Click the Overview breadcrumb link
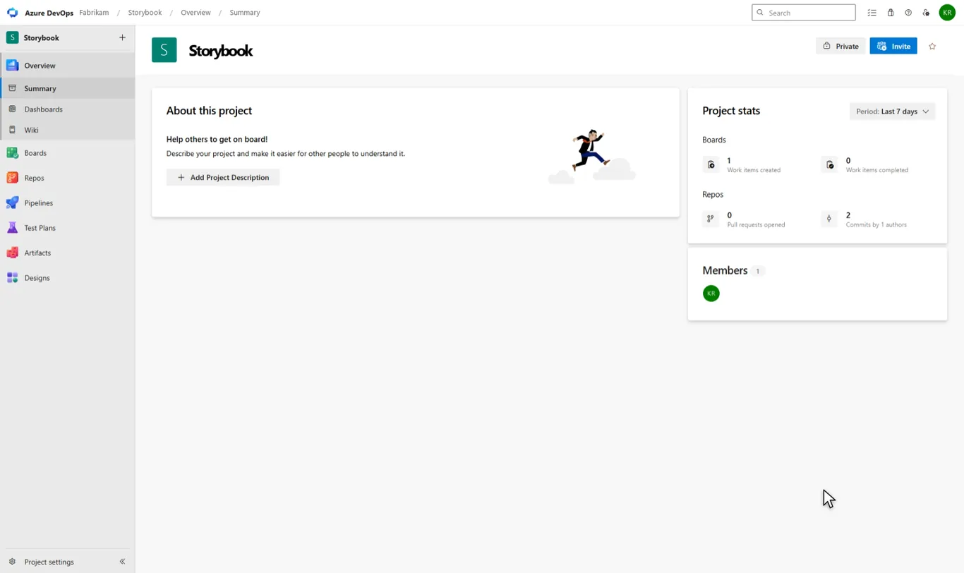This screenshot has height=573, width=964. [x=195, y=13]
